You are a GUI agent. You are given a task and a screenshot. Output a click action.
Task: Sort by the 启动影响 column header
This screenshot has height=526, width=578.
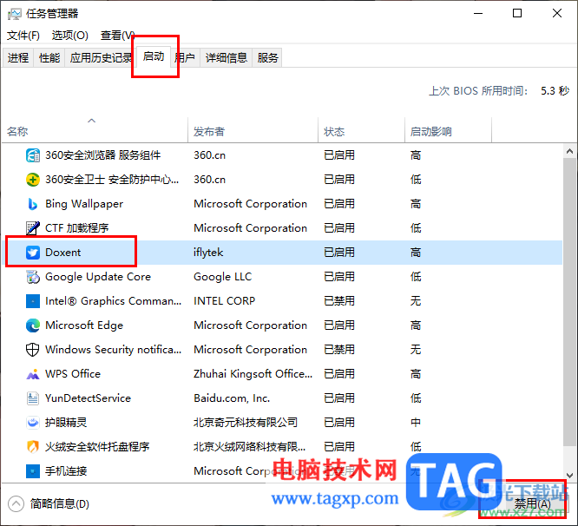click(448, 132)
